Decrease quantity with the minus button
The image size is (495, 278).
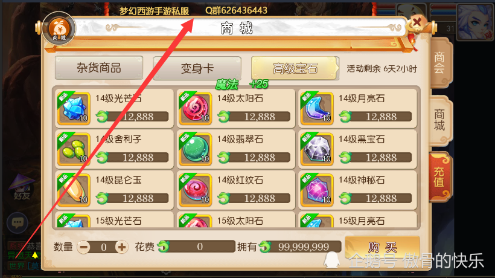[x=84, y=247]
